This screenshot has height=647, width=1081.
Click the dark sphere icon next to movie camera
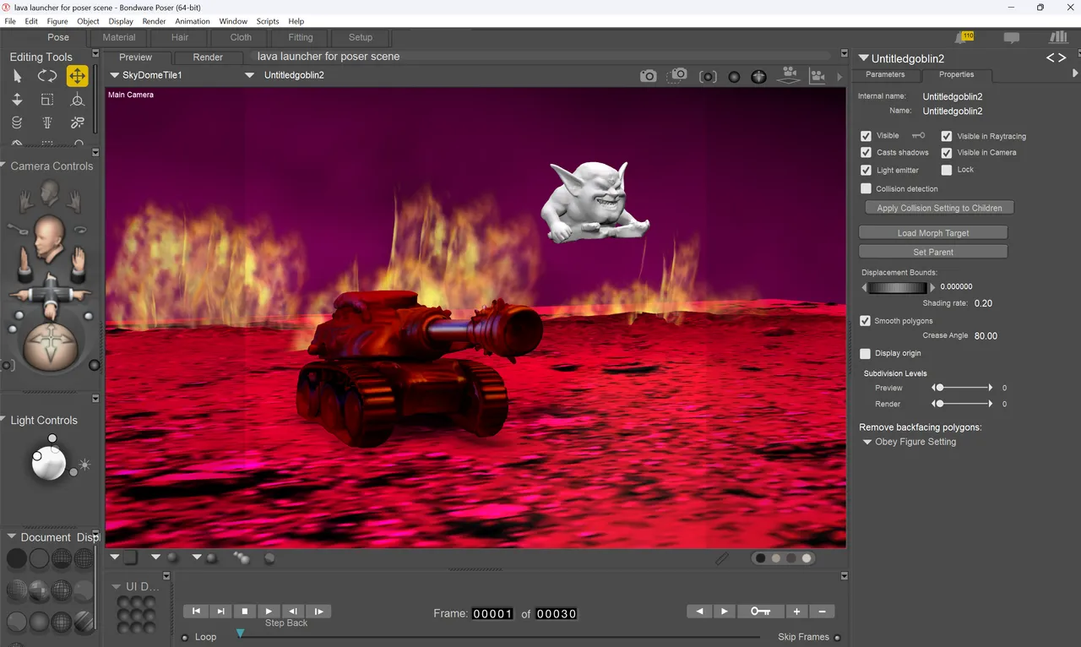(x=758, y=76)
